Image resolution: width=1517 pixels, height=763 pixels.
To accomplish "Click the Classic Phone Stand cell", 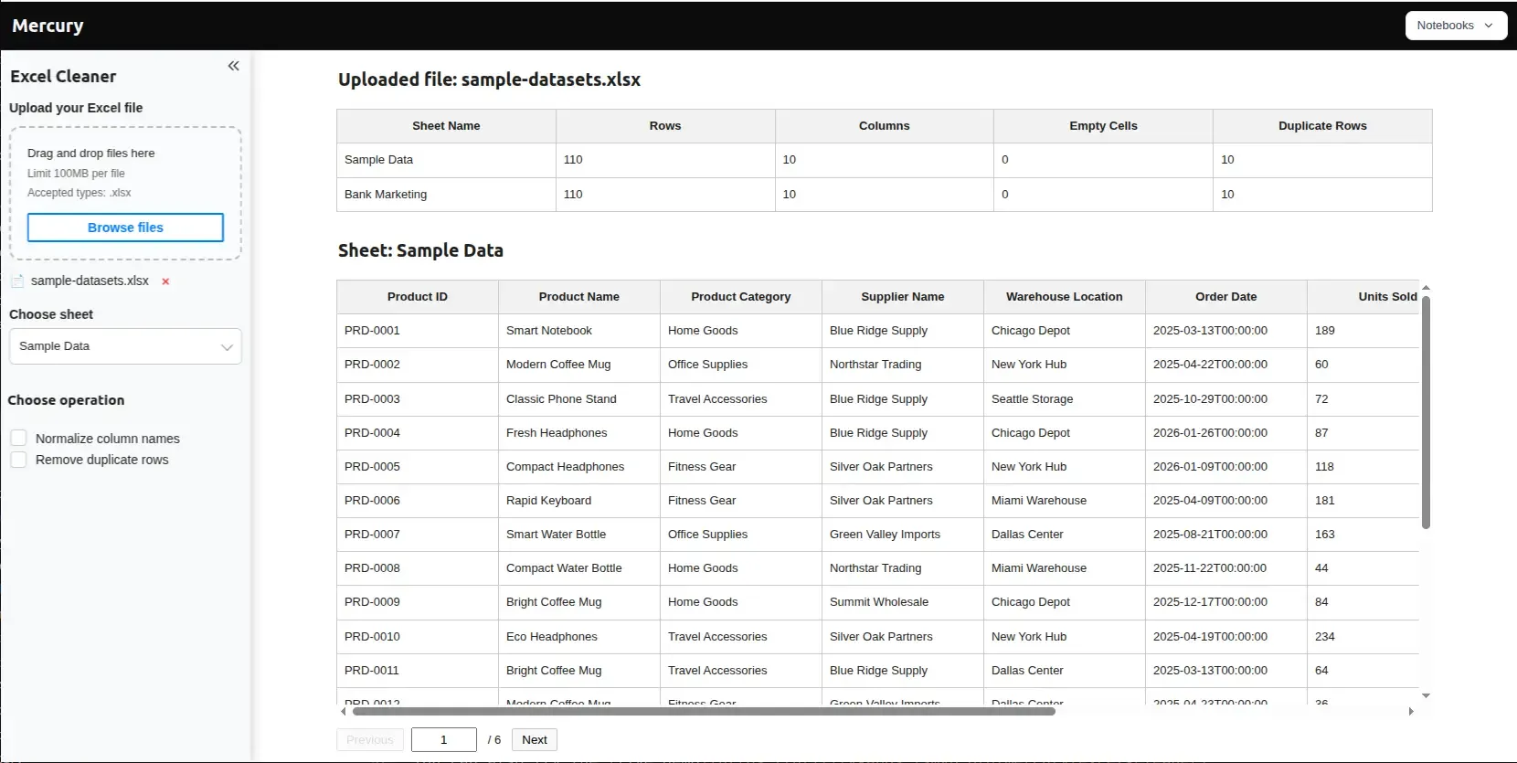I will [579, 399].
